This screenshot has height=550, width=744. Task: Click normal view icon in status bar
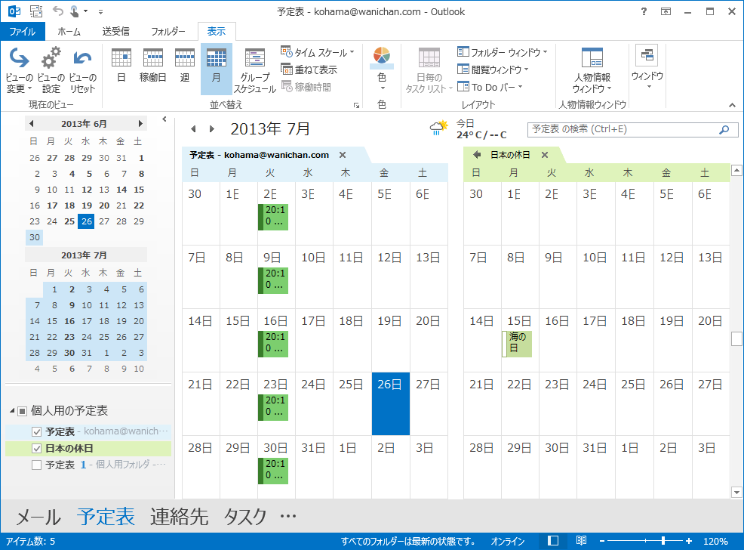pyautogui.click(x=553, y=540)
